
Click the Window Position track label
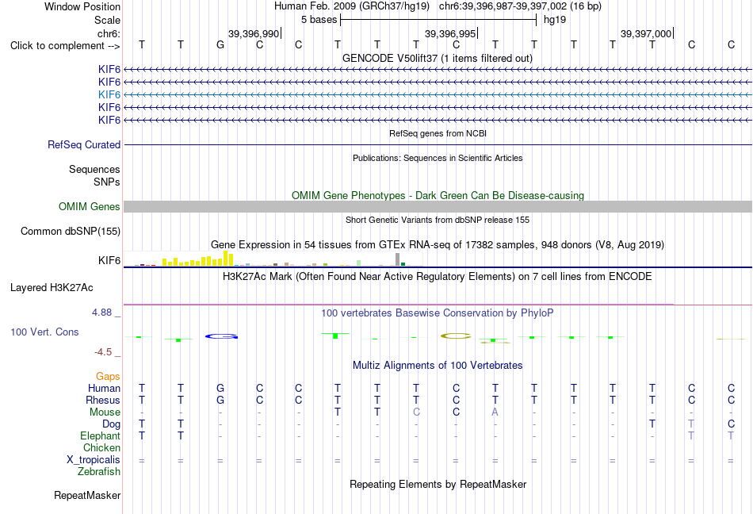(82, 6)
